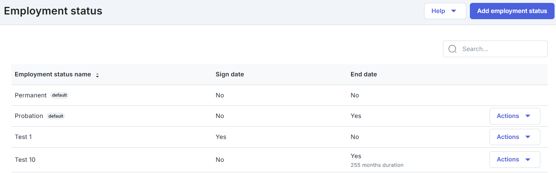This screenshot has height=173, width=556.
Task: Select the Permanent status row name
Action: 31,95
